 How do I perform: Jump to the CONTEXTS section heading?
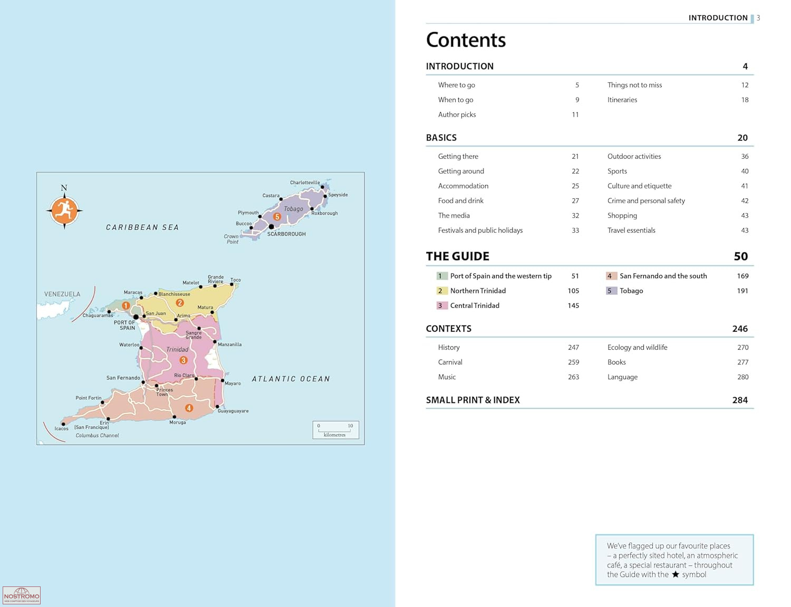[448, 329]
